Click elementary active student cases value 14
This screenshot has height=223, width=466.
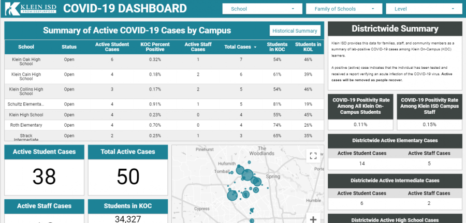362,163
